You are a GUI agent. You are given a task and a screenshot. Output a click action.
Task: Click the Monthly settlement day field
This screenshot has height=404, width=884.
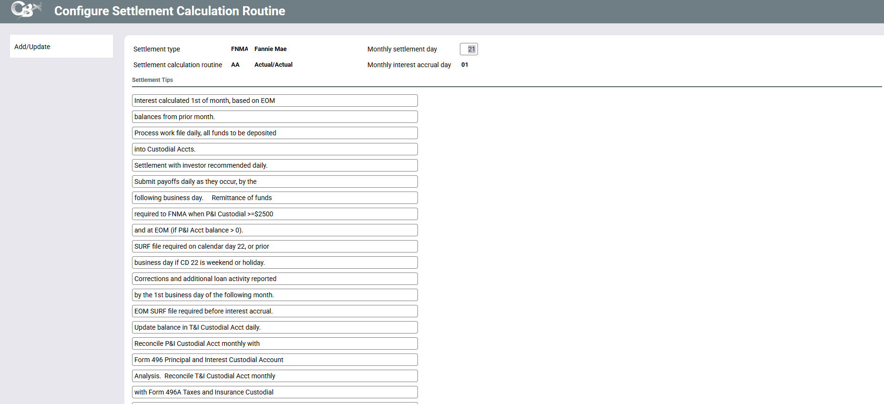(x=468, y=49)
